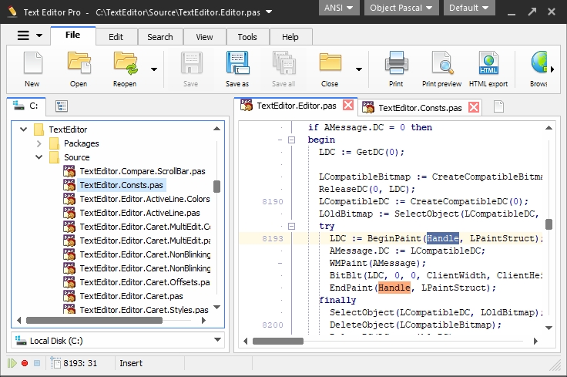Viewport: 567px width, 377px height.
Task: Expand the Packages folder
Action: coord(39,143)
